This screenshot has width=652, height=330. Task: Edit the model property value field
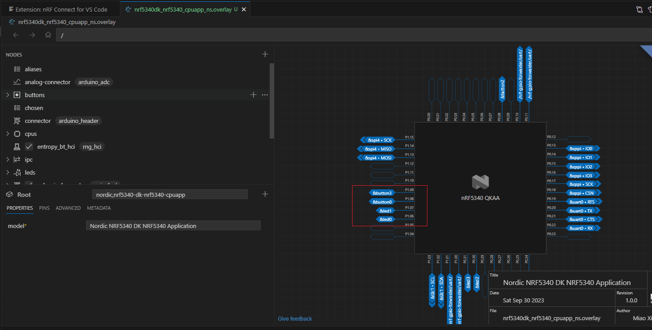pyautogui.click(x=173, y=226)
